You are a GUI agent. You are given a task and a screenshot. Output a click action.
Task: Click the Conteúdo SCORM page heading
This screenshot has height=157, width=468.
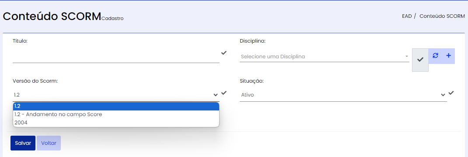coord(52,17)
